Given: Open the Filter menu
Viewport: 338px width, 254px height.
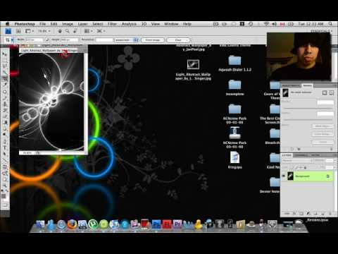Looking at the screenshot, I should click(x=112, y=24).
